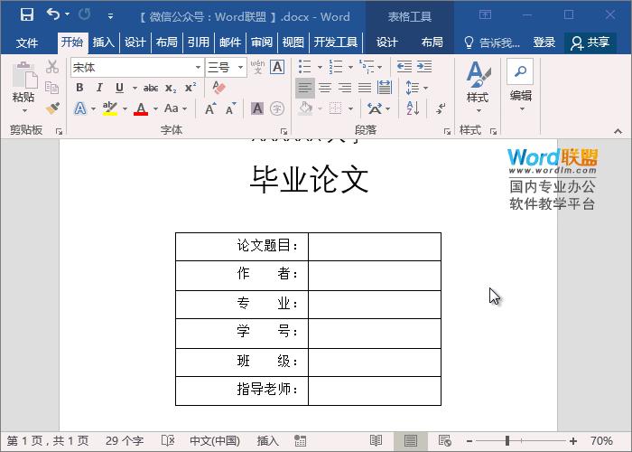Cut selection with the scissors icon
Viewport: 632px width, 452px height.
point(52,67)
